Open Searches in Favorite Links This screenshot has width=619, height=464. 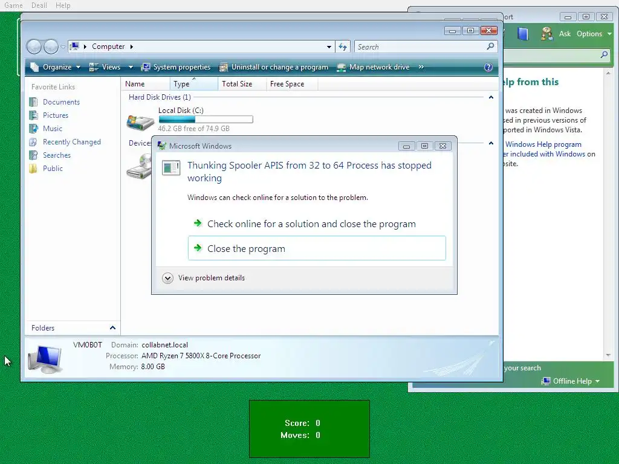click(56, 155)
